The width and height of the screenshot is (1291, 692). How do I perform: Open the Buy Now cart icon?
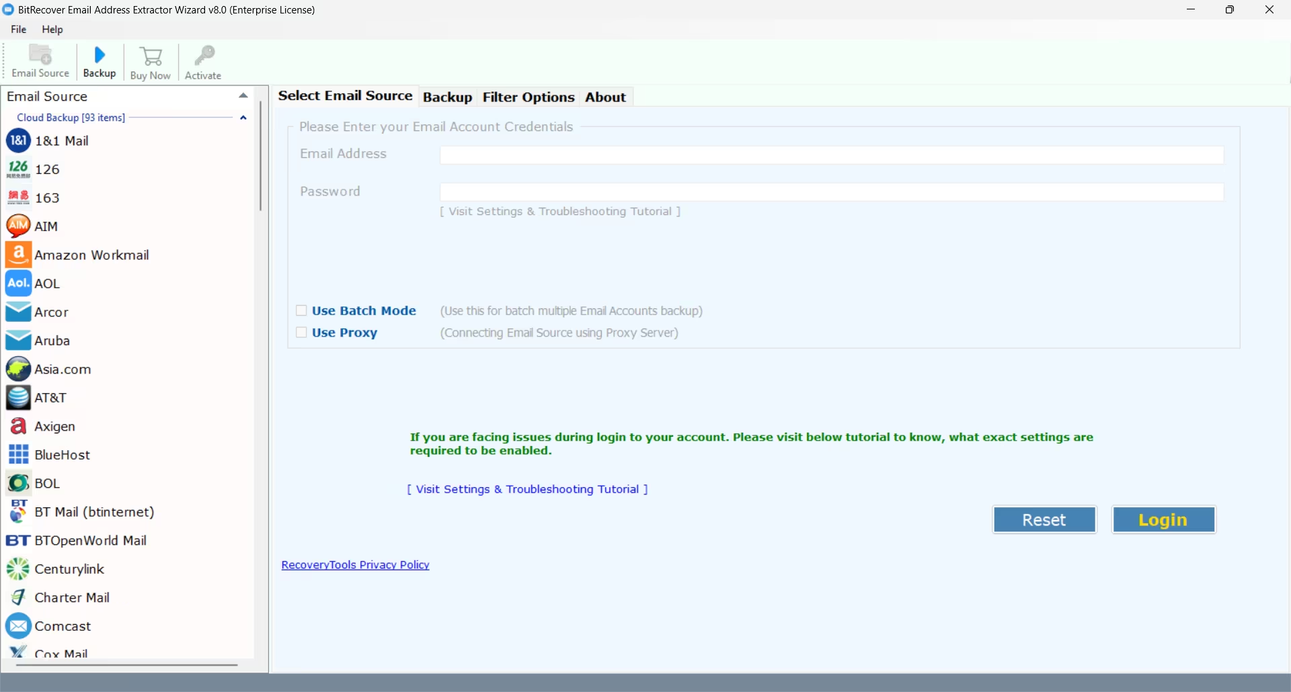tap(151, 56)
